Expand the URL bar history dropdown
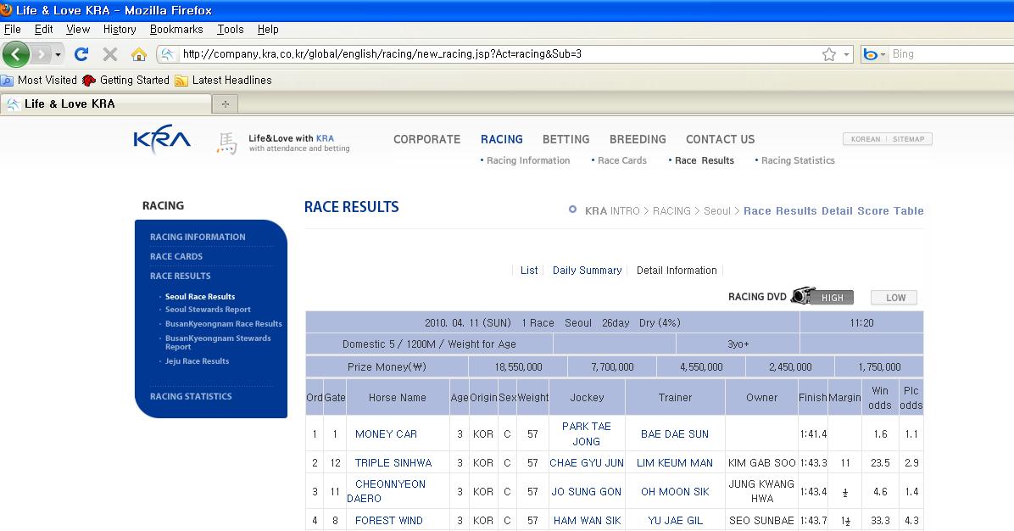This screenshot has height=531, width=1014. click(x=846, y=54)
